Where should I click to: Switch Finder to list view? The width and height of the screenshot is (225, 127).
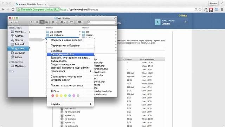[37, 22]
